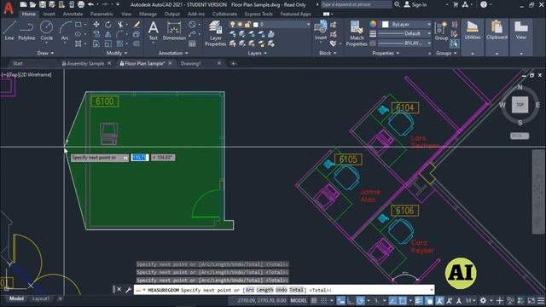This screenshot has width=546, height=307.
Task: Toggle dynamic input in status bar
Action: 341,301
